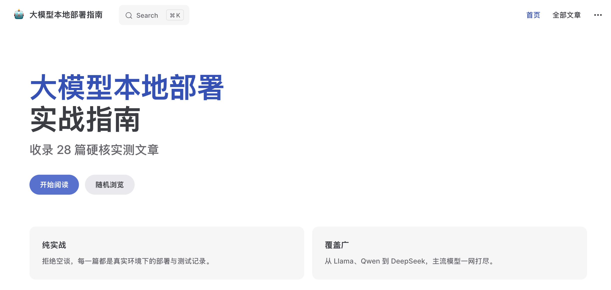Image resolution: width=611 pixels, height=290 pixels.
Task: Open the 全部文章 nav item
Action: pyautogui.click(x=566, y=15)
